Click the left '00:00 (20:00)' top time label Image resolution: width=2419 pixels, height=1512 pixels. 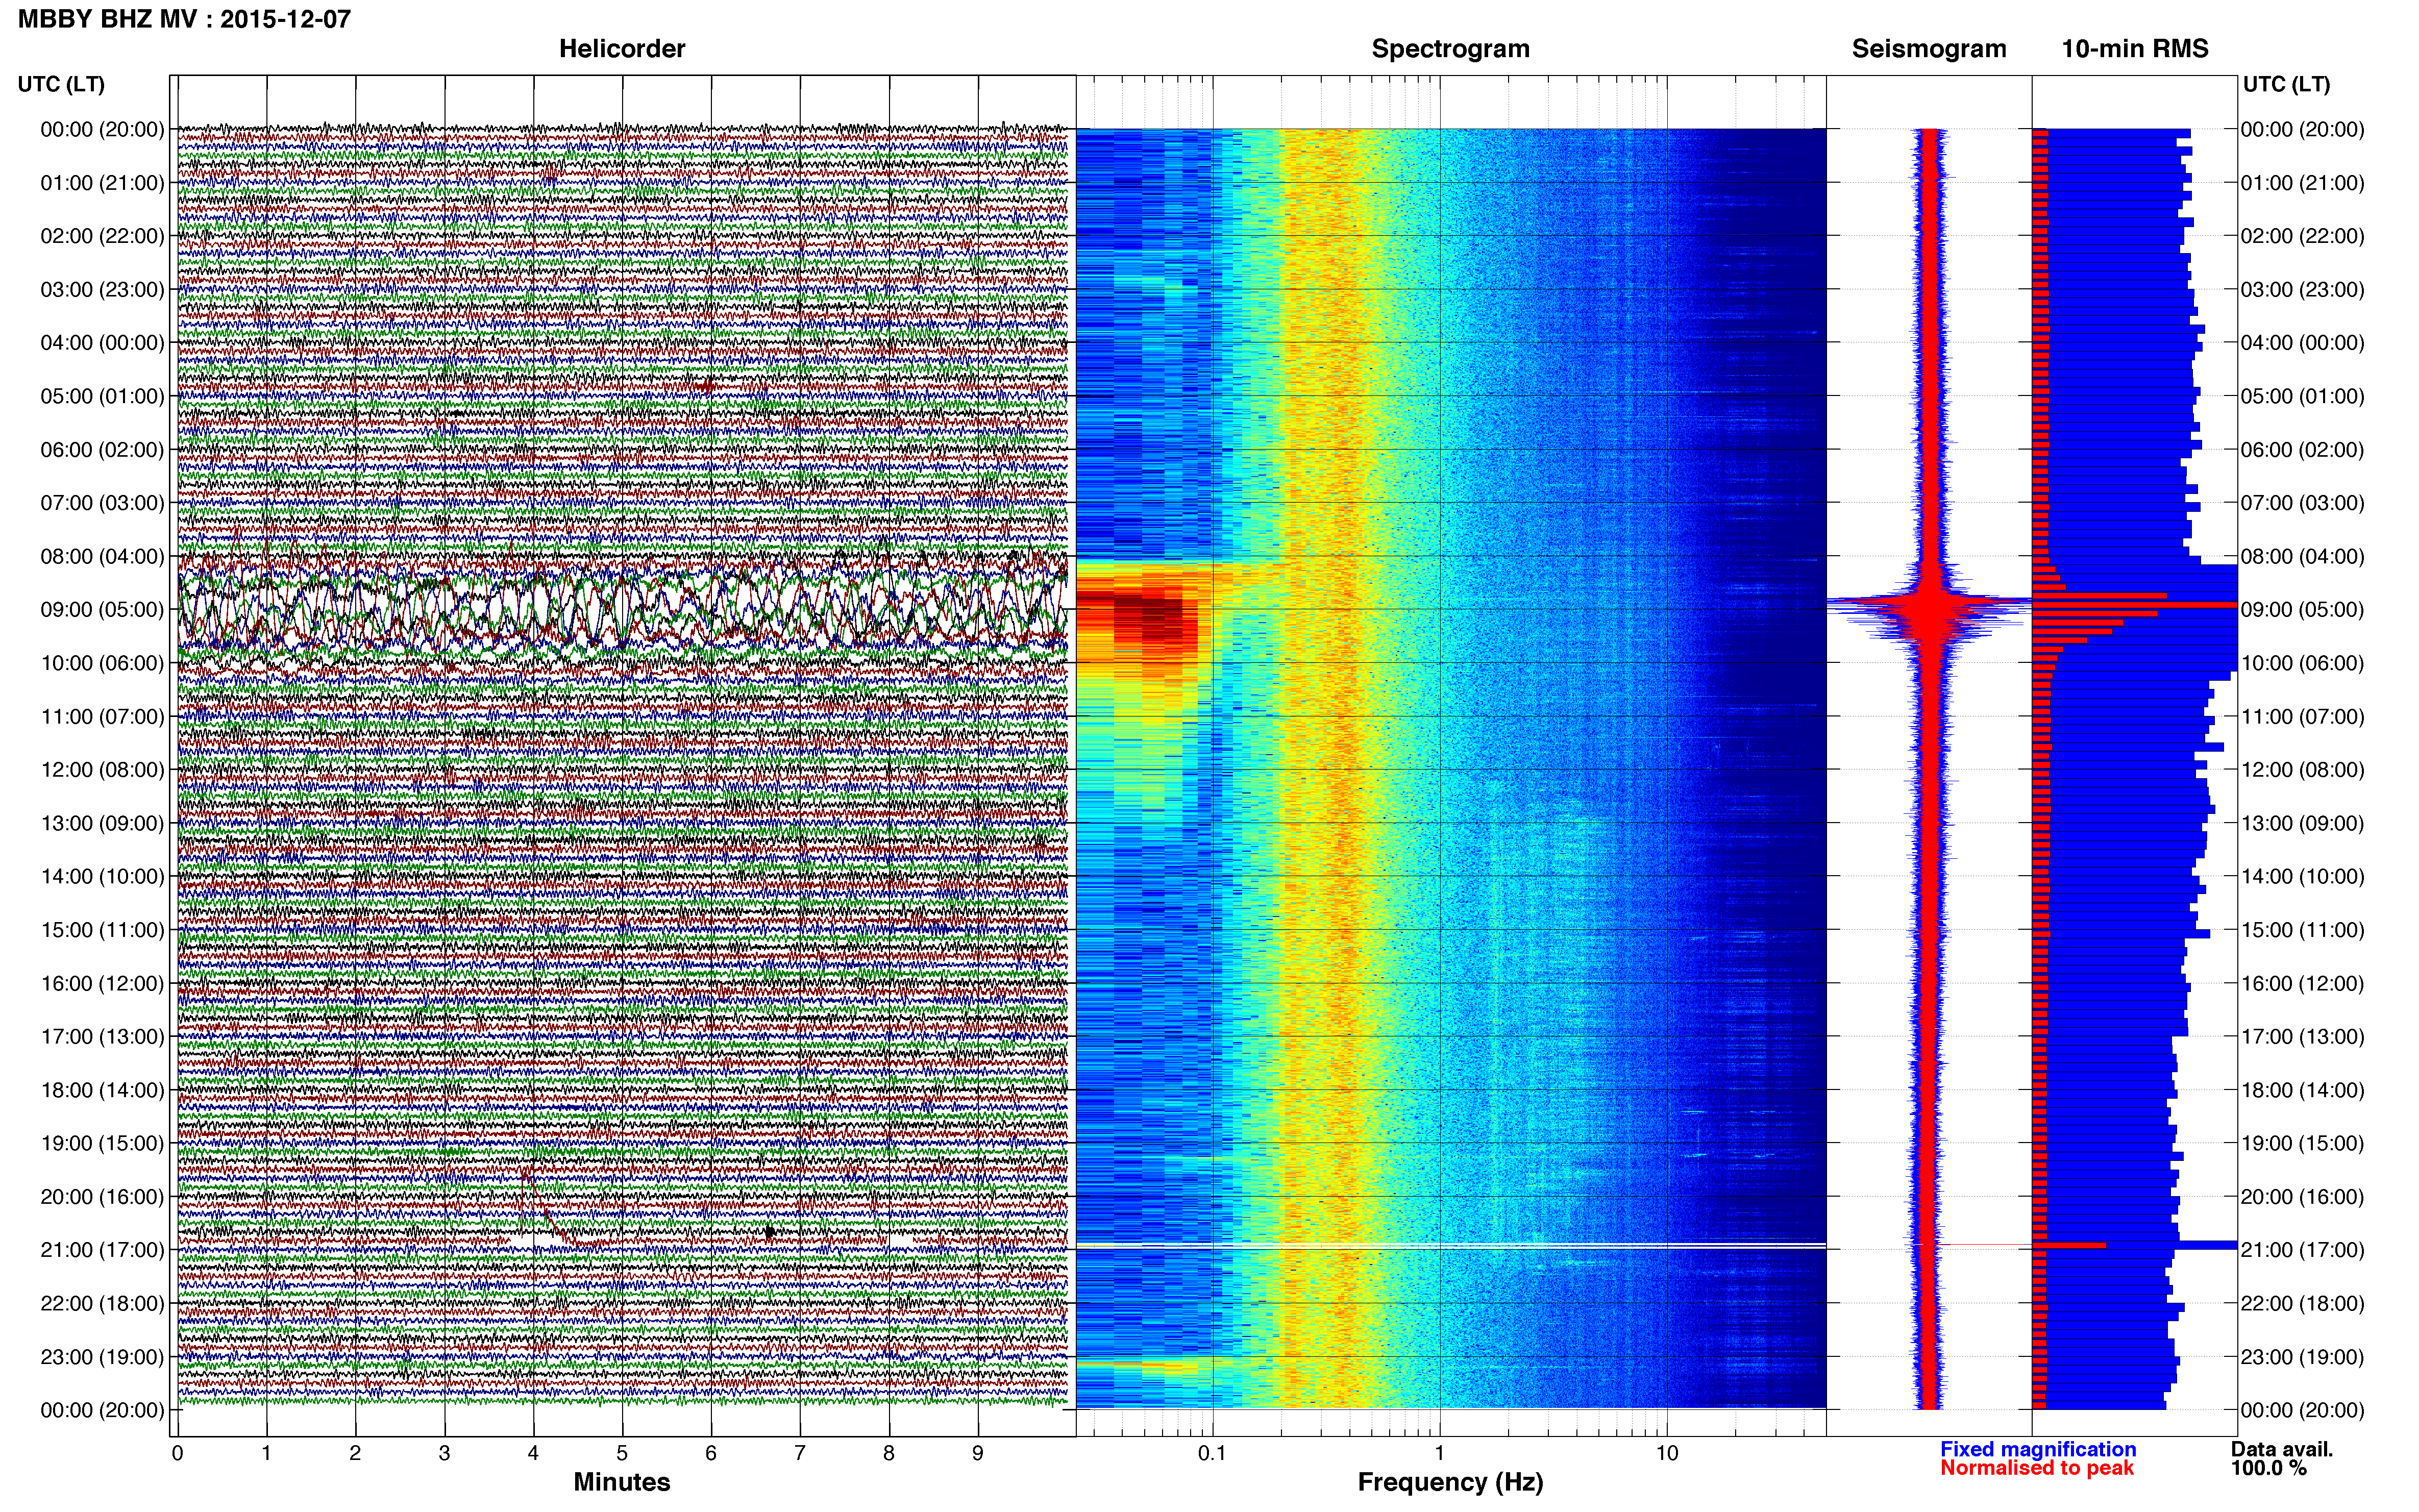[102, 129]
